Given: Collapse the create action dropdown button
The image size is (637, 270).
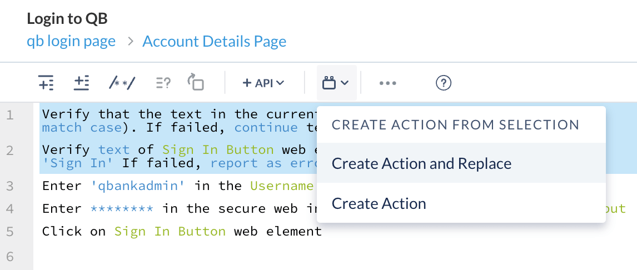Looking at the screenshot, I should (x=336, y=83).
